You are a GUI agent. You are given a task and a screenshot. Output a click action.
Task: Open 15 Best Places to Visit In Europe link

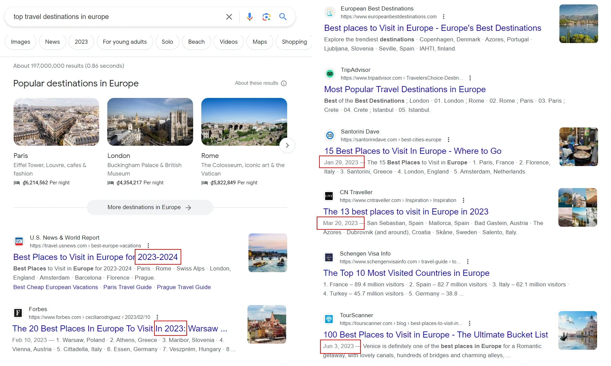click(x=413, y=151)
